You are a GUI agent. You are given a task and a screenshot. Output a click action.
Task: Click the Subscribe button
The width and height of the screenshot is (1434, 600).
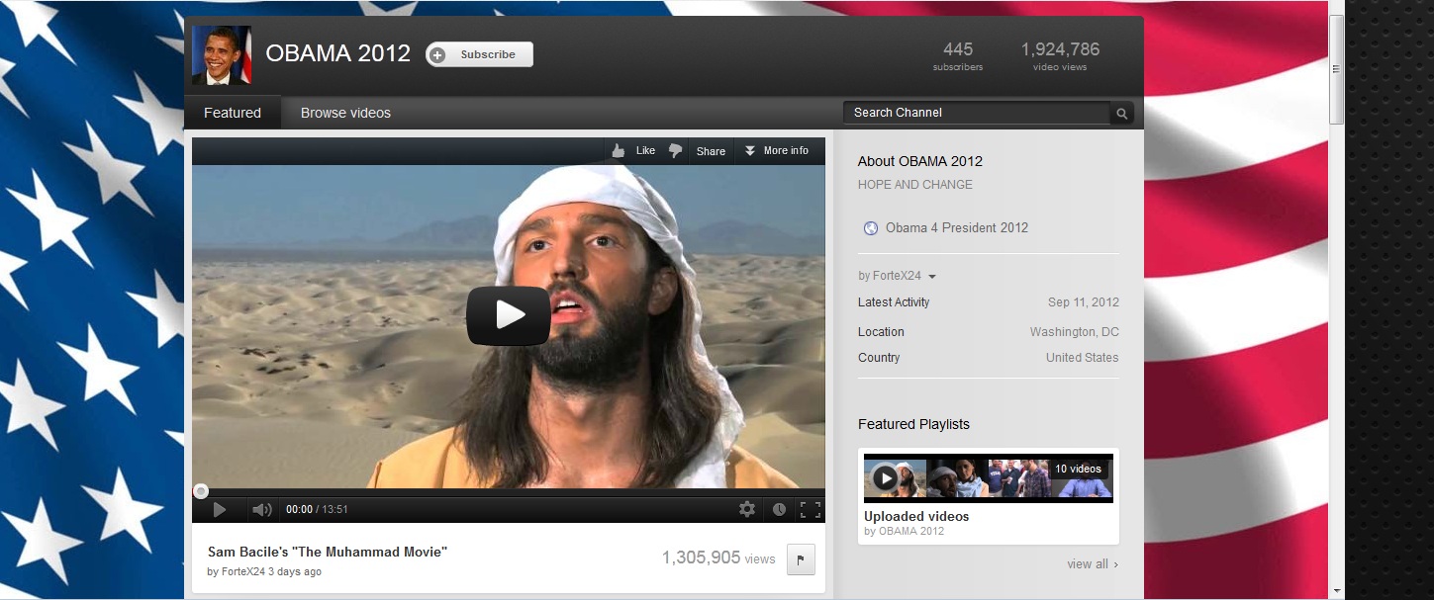coord(479,54)
